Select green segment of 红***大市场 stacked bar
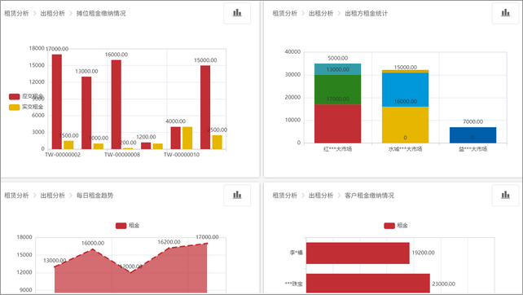Viewport: 523px width, 295px height. (x=337, y=90)
